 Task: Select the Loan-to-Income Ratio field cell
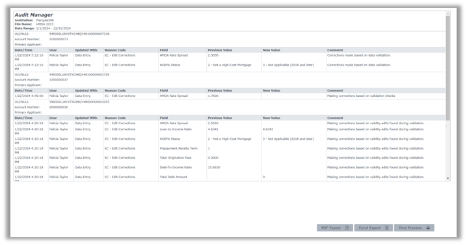(x=176, y=129)
